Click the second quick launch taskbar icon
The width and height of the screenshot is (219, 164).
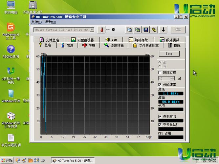24,160
